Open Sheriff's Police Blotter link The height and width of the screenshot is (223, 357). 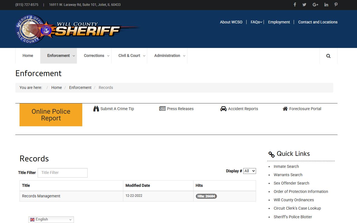[x=293, y=217]
